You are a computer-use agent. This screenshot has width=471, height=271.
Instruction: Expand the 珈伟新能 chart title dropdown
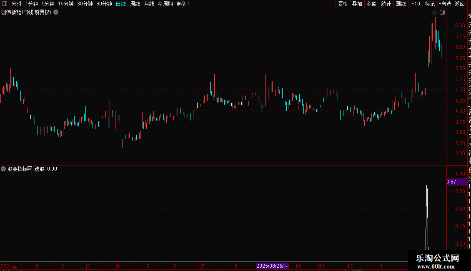pos(56,13)
